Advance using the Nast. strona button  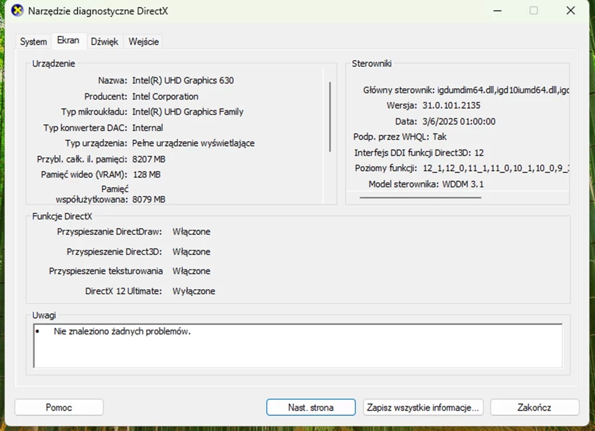tap(311, 407)
